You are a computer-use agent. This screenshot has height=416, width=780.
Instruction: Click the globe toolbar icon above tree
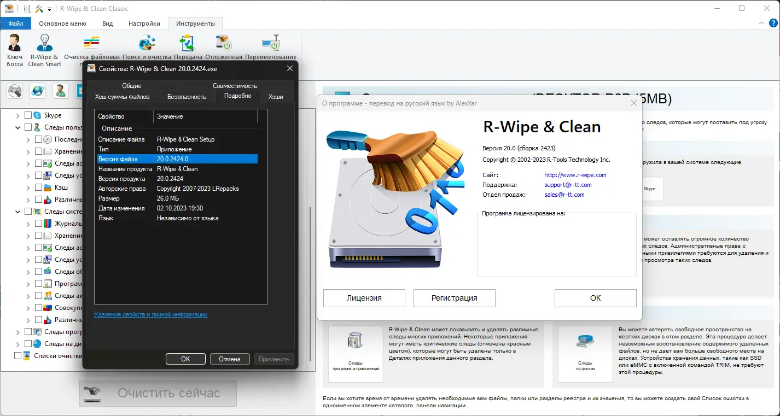coord(38,91)
